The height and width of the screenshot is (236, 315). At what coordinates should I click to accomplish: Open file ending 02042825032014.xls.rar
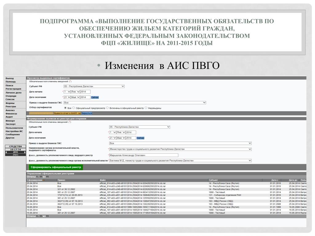click(133, 183)
